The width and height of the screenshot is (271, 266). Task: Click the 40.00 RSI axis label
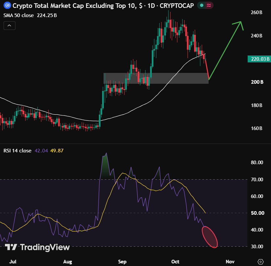pos(257,230)
